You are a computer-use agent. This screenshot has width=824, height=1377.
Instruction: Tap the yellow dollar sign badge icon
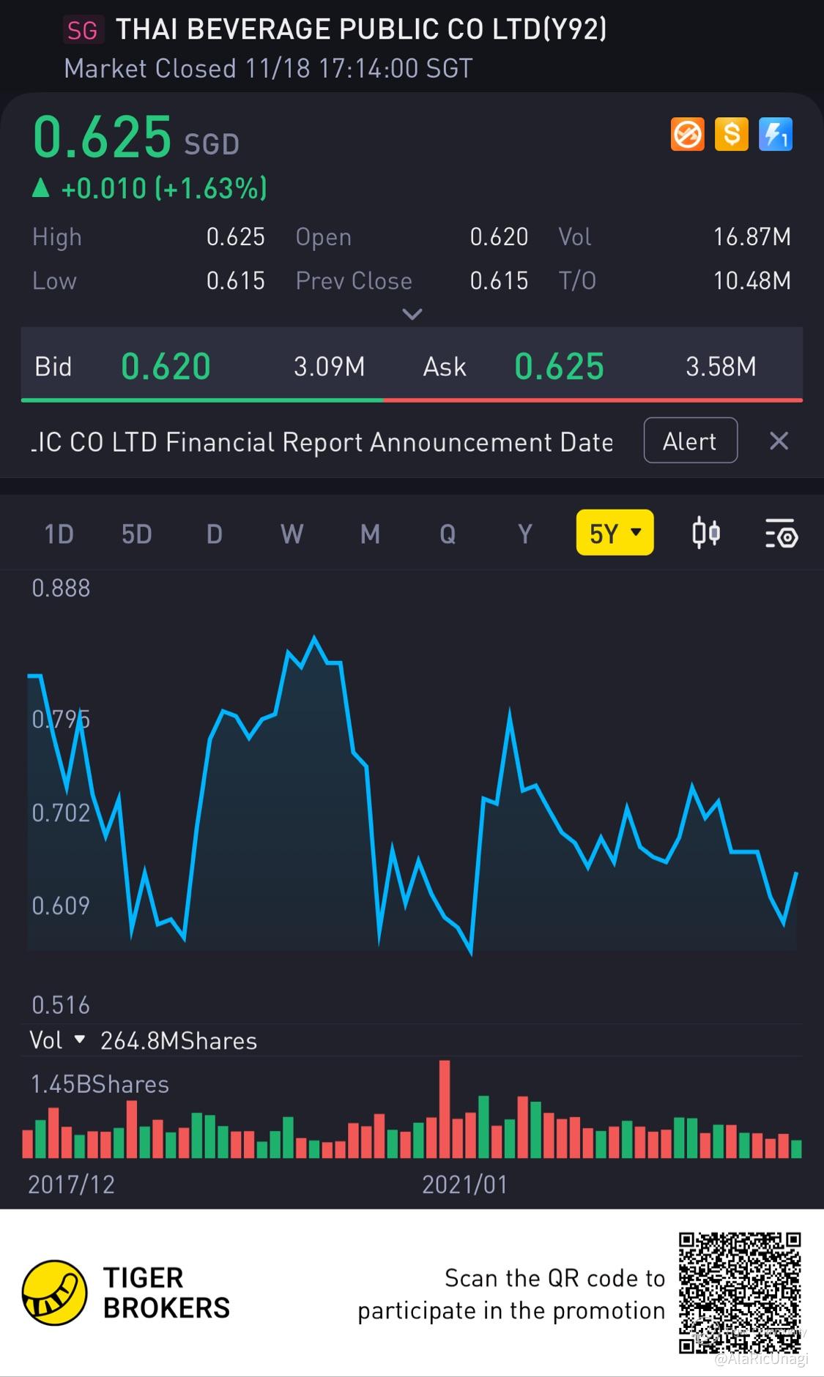(731, 135)
